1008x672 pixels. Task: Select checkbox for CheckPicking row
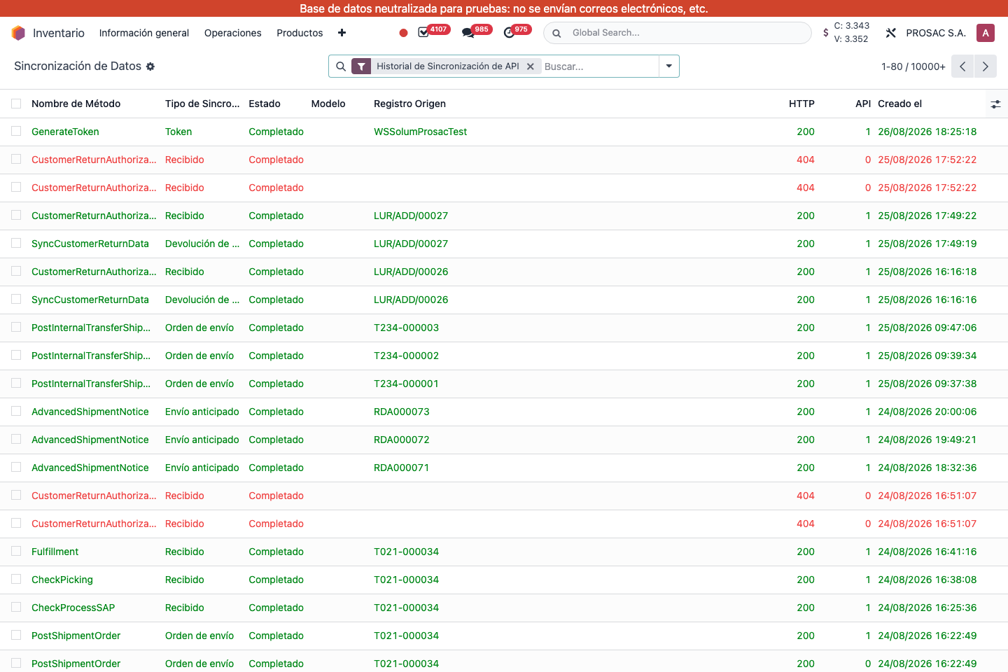(x=16, y=579)
